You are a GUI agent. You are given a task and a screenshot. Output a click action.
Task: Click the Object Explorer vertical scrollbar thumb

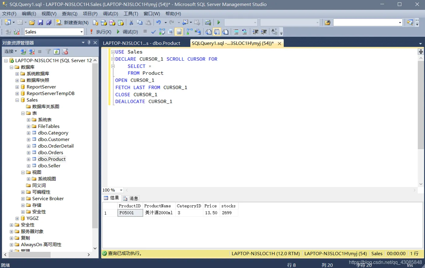95,146
